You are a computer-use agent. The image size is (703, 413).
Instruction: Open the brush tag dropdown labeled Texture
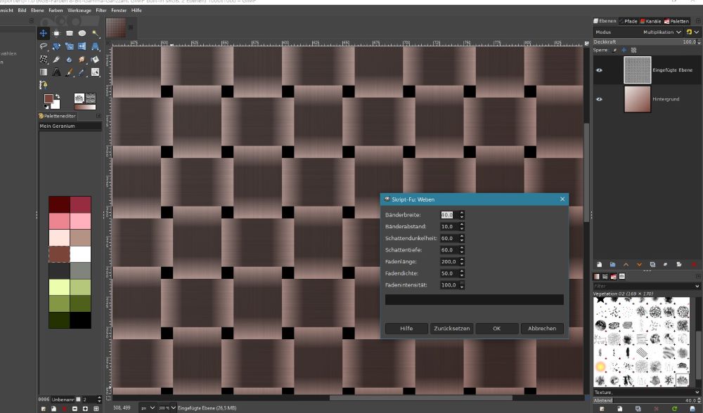point(647,392)
